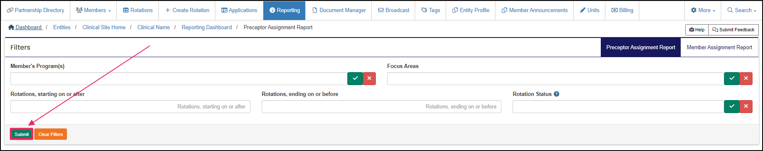Click Rotations starting on or after field
The height and width of the screenshot is (151, 763).
[130, 107]
